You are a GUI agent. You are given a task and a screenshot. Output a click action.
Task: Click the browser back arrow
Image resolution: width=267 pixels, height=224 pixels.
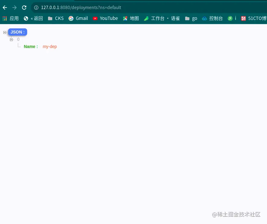pyautogui.click(x=5, y=8)
